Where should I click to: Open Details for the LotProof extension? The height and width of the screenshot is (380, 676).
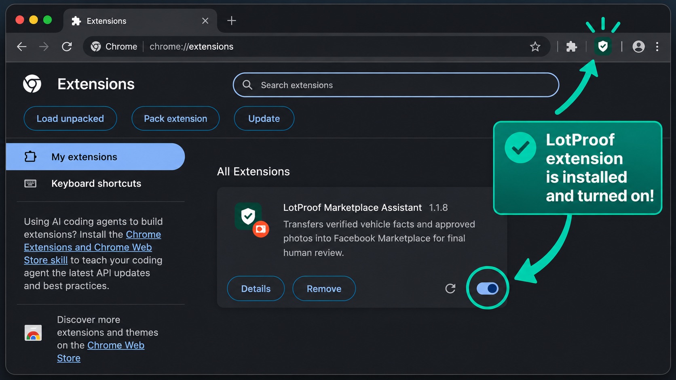tap(256, 288)
